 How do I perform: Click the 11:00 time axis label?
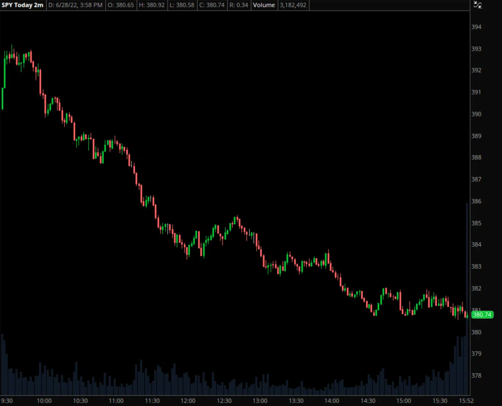point(116,401)
